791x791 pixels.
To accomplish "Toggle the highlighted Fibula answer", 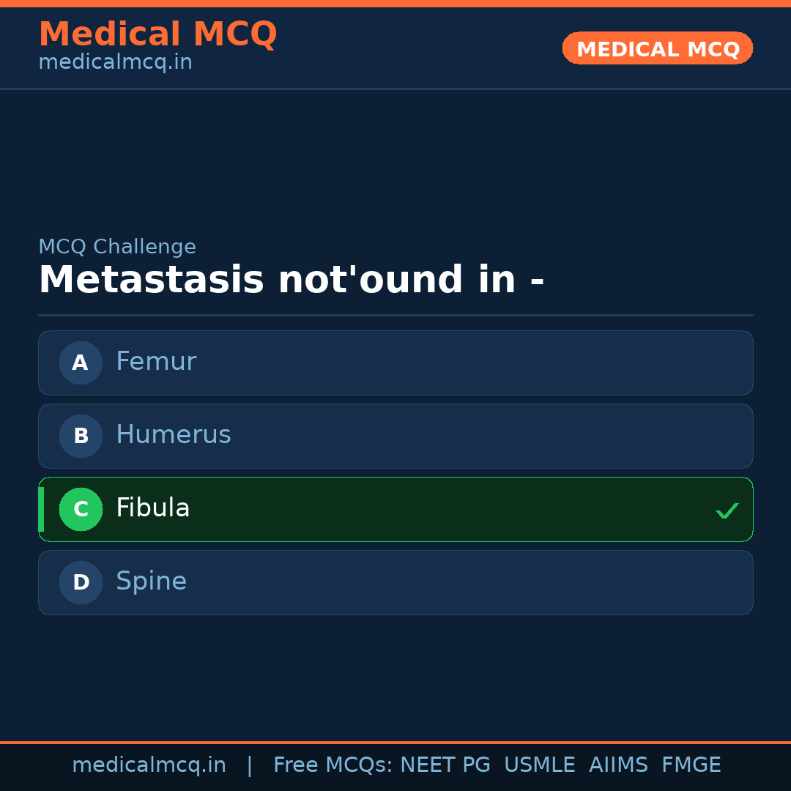I will point(395,509).
